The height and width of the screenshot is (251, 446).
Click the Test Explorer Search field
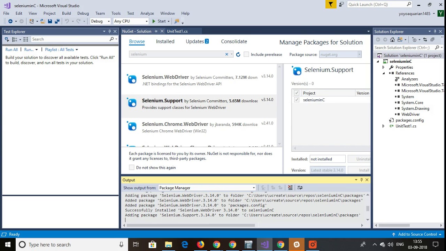(75, 39)
